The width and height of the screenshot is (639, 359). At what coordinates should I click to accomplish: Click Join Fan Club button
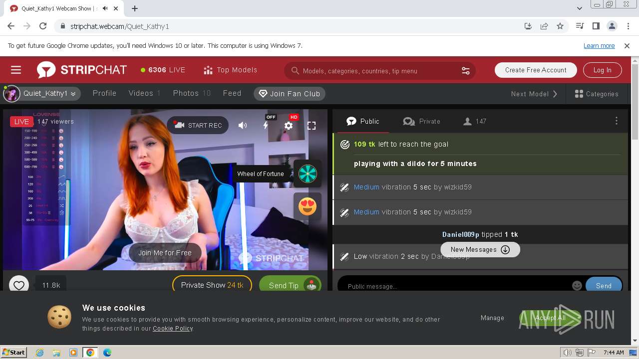coord(290,94)
